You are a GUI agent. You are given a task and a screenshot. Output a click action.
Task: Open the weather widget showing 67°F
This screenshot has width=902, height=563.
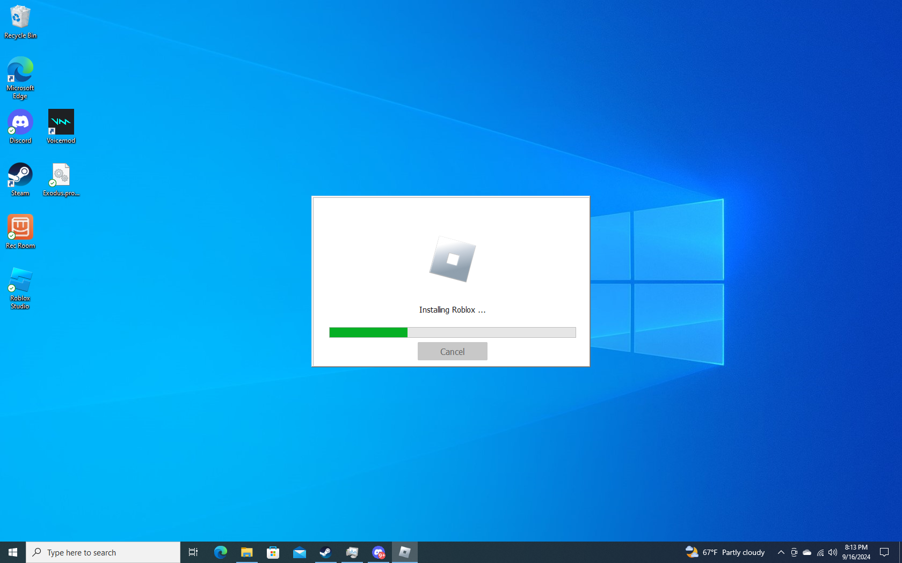click(x=725, y=552)
